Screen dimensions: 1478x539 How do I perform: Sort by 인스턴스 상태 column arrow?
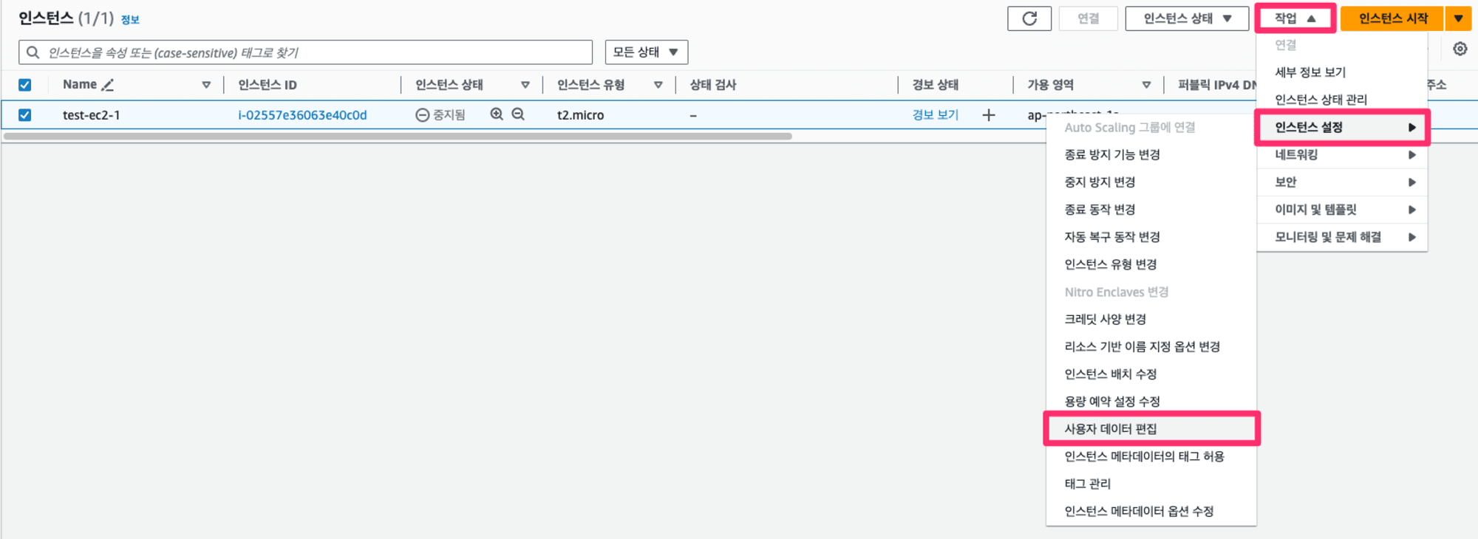click(525, 85)
